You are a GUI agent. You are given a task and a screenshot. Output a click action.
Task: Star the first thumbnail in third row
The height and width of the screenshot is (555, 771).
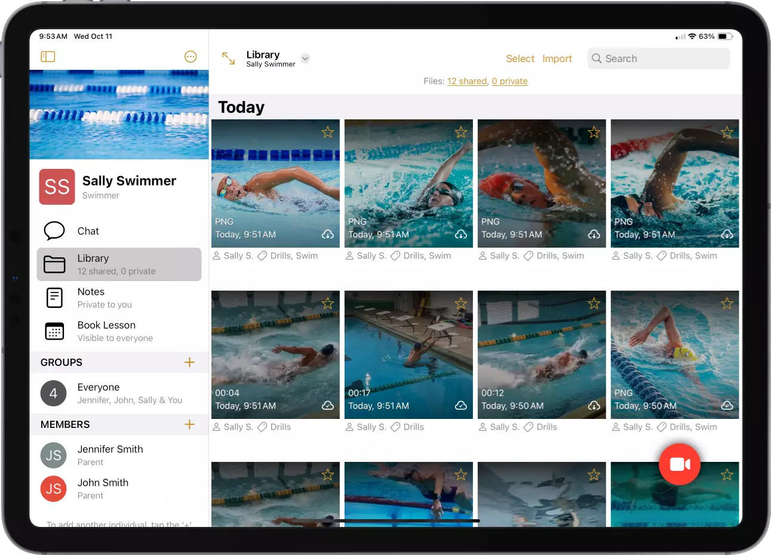coord(328,474)
